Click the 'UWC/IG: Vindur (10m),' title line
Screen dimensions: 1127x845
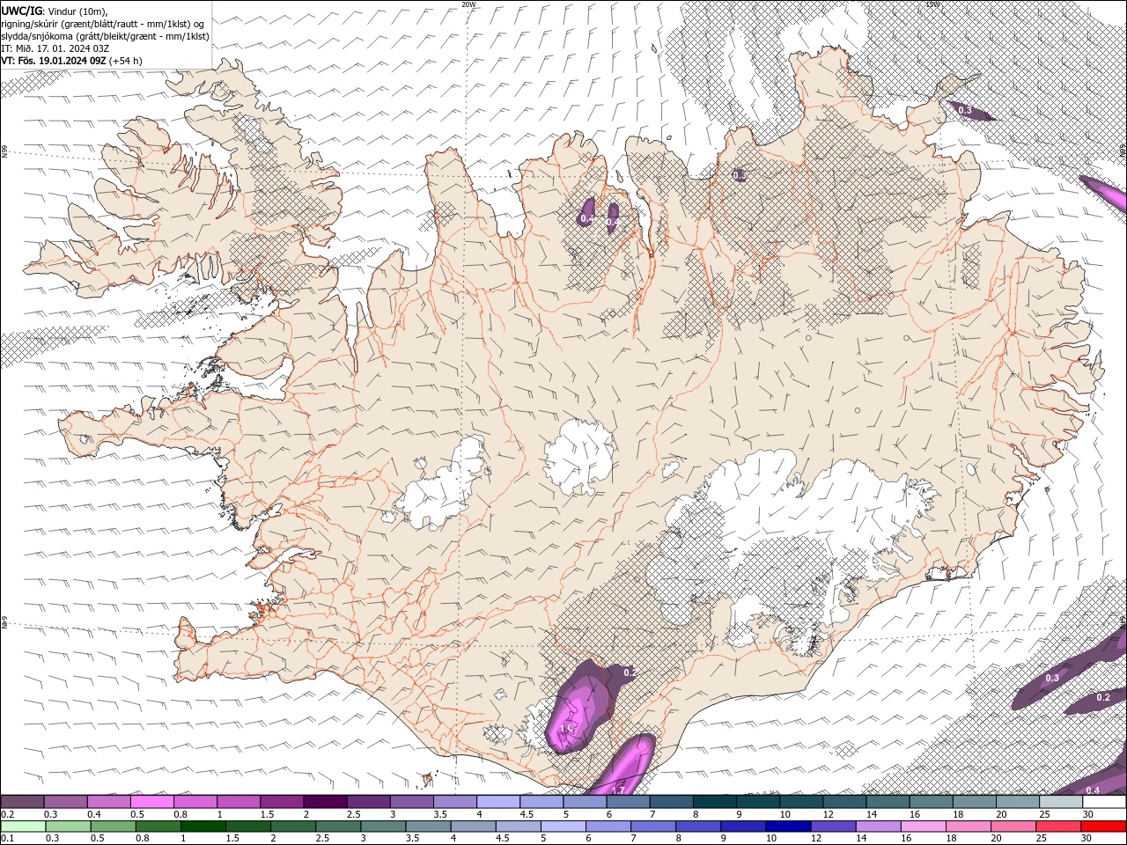point(55,11)
